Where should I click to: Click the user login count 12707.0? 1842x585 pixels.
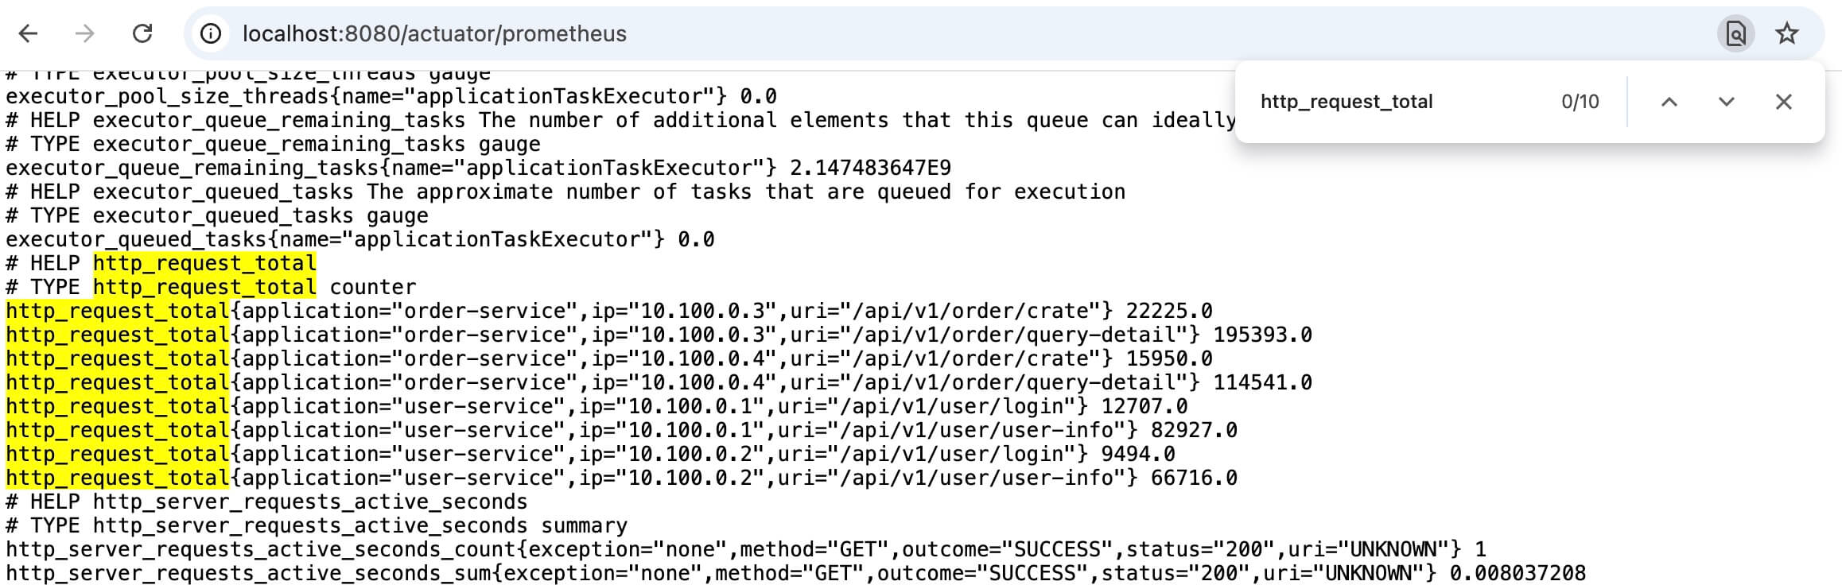click(1144, 406)
